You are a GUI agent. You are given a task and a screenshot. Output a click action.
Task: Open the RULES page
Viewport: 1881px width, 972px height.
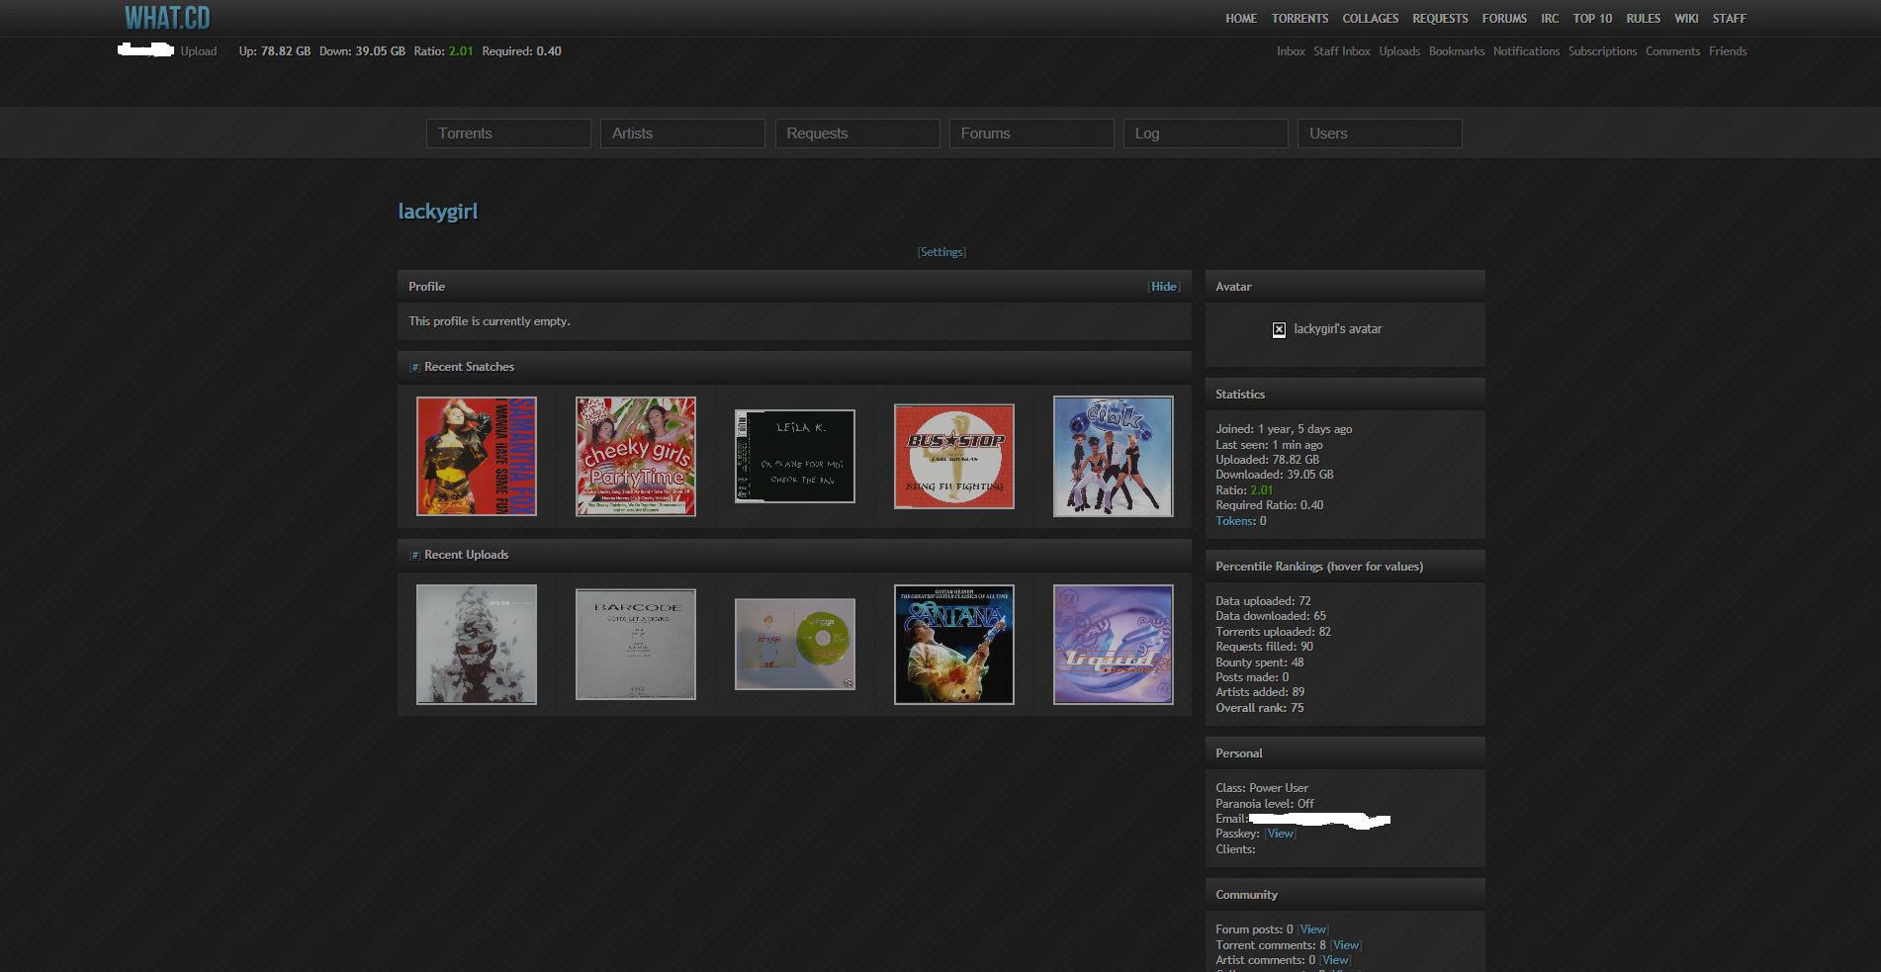point(1644,19)
